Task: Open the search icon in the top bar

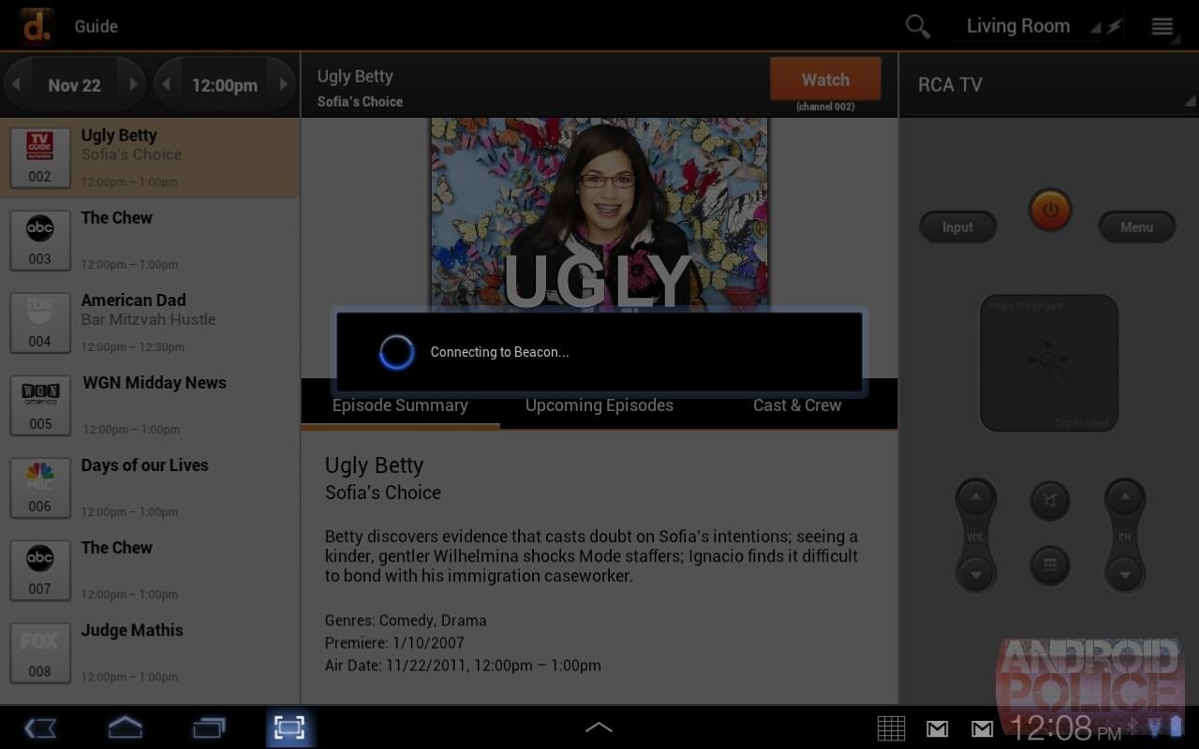Action: tap(917, 26)
